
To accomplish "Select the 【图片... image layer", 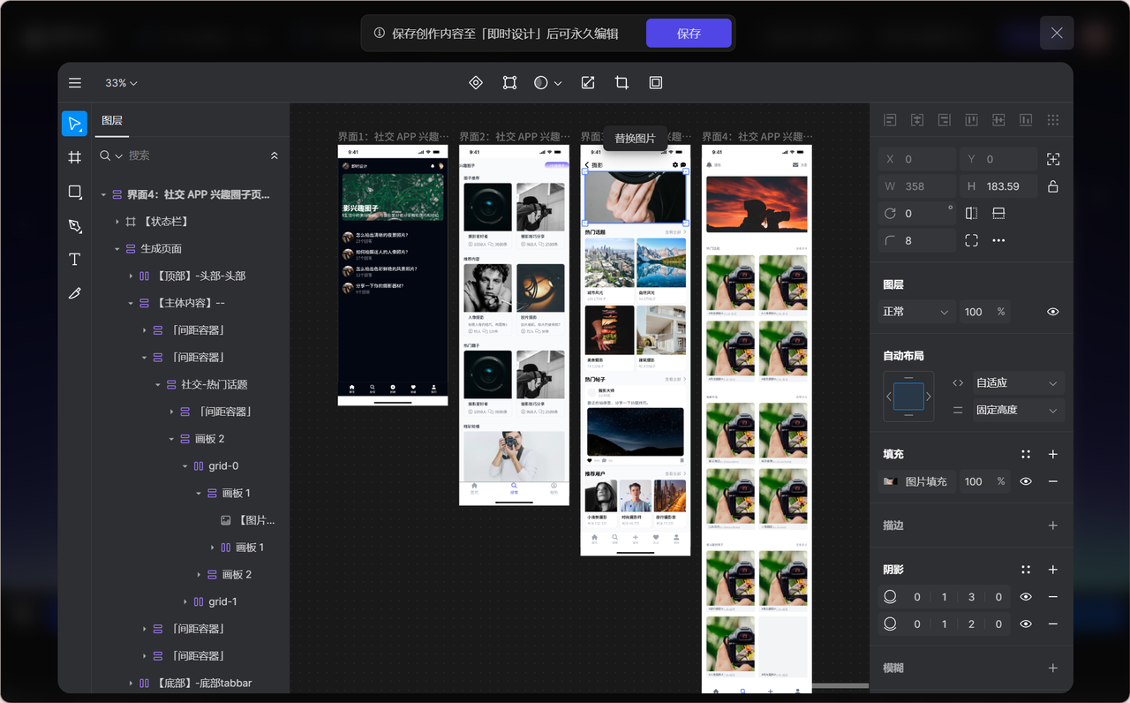I will [x=256, y=520].
